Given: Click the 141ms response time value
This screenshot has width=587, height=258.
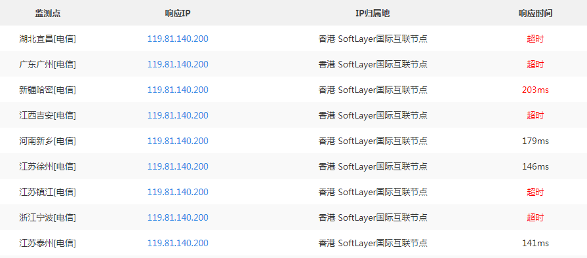Looking at the screenshot, I should 535,243.
